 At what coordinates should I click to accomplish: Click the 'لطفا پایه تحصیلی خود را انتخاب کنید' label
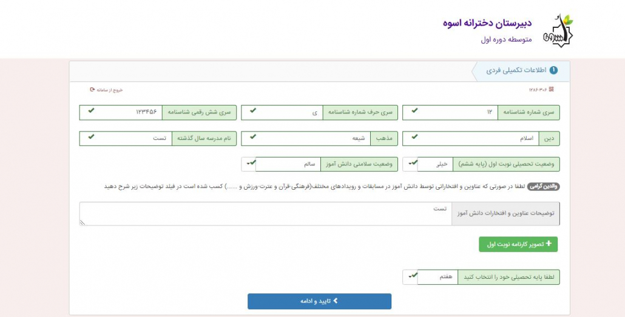point(508,277)
